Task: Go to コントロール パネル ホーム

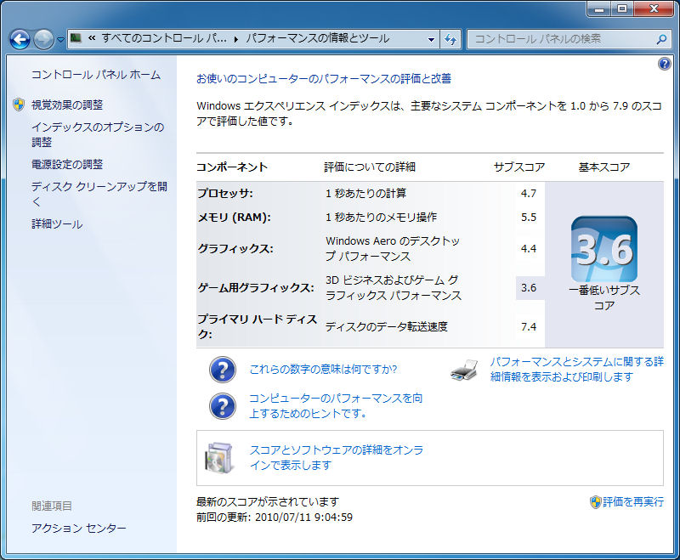Action: 95,75
